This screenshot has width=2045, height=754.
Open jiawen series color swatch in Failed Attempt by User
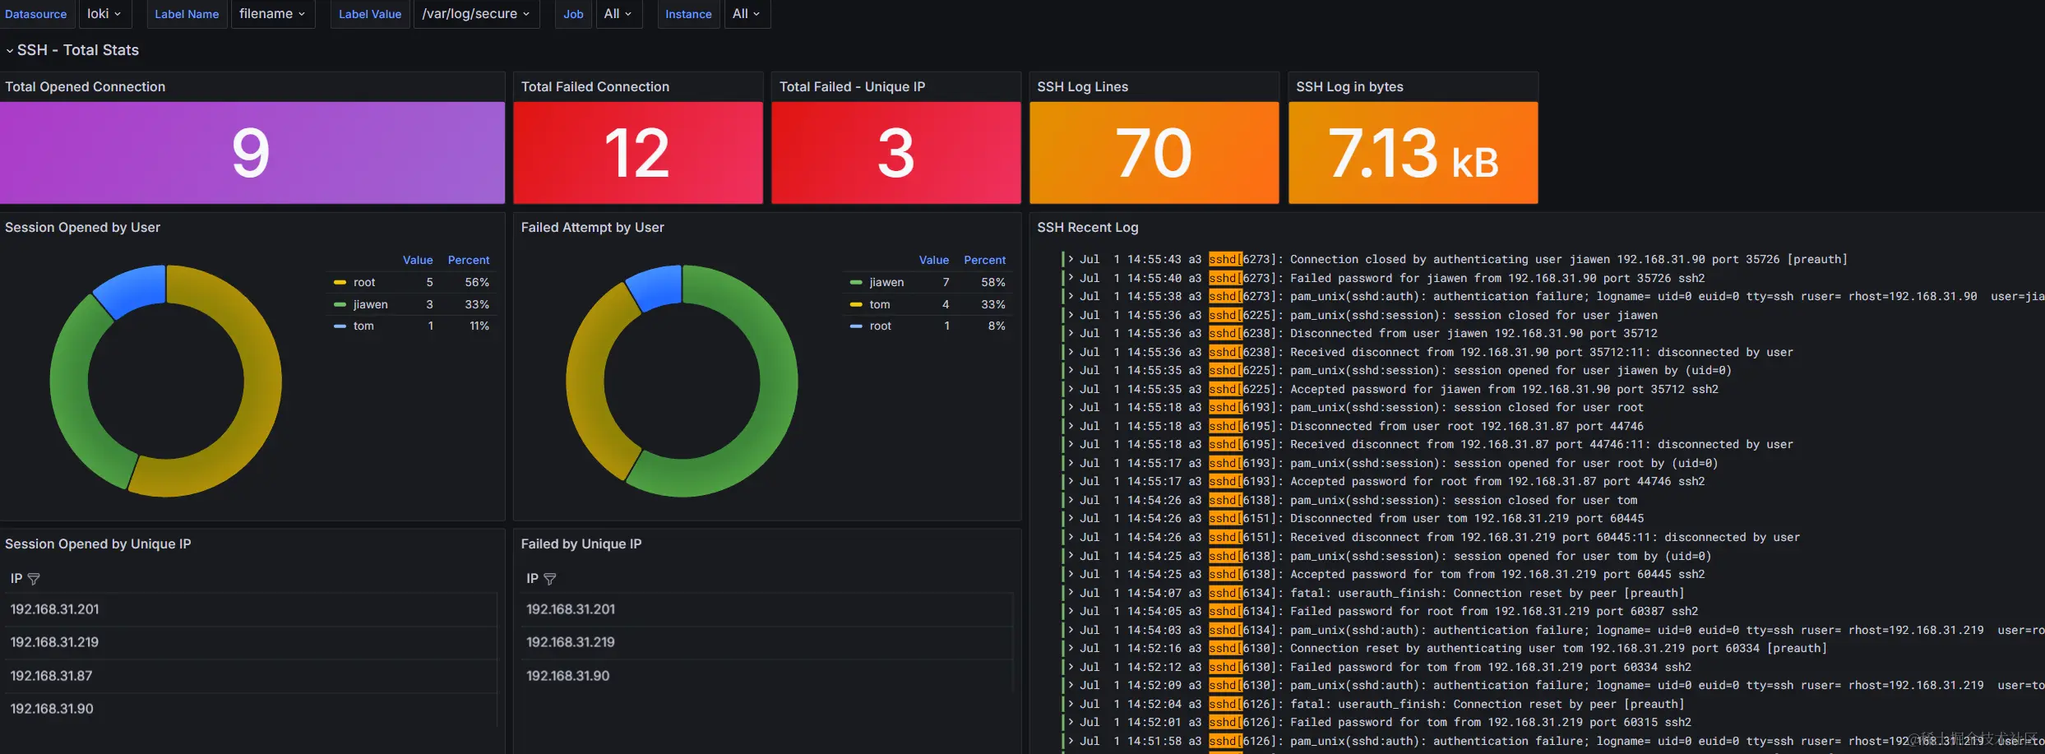click(x=856, y=282)
